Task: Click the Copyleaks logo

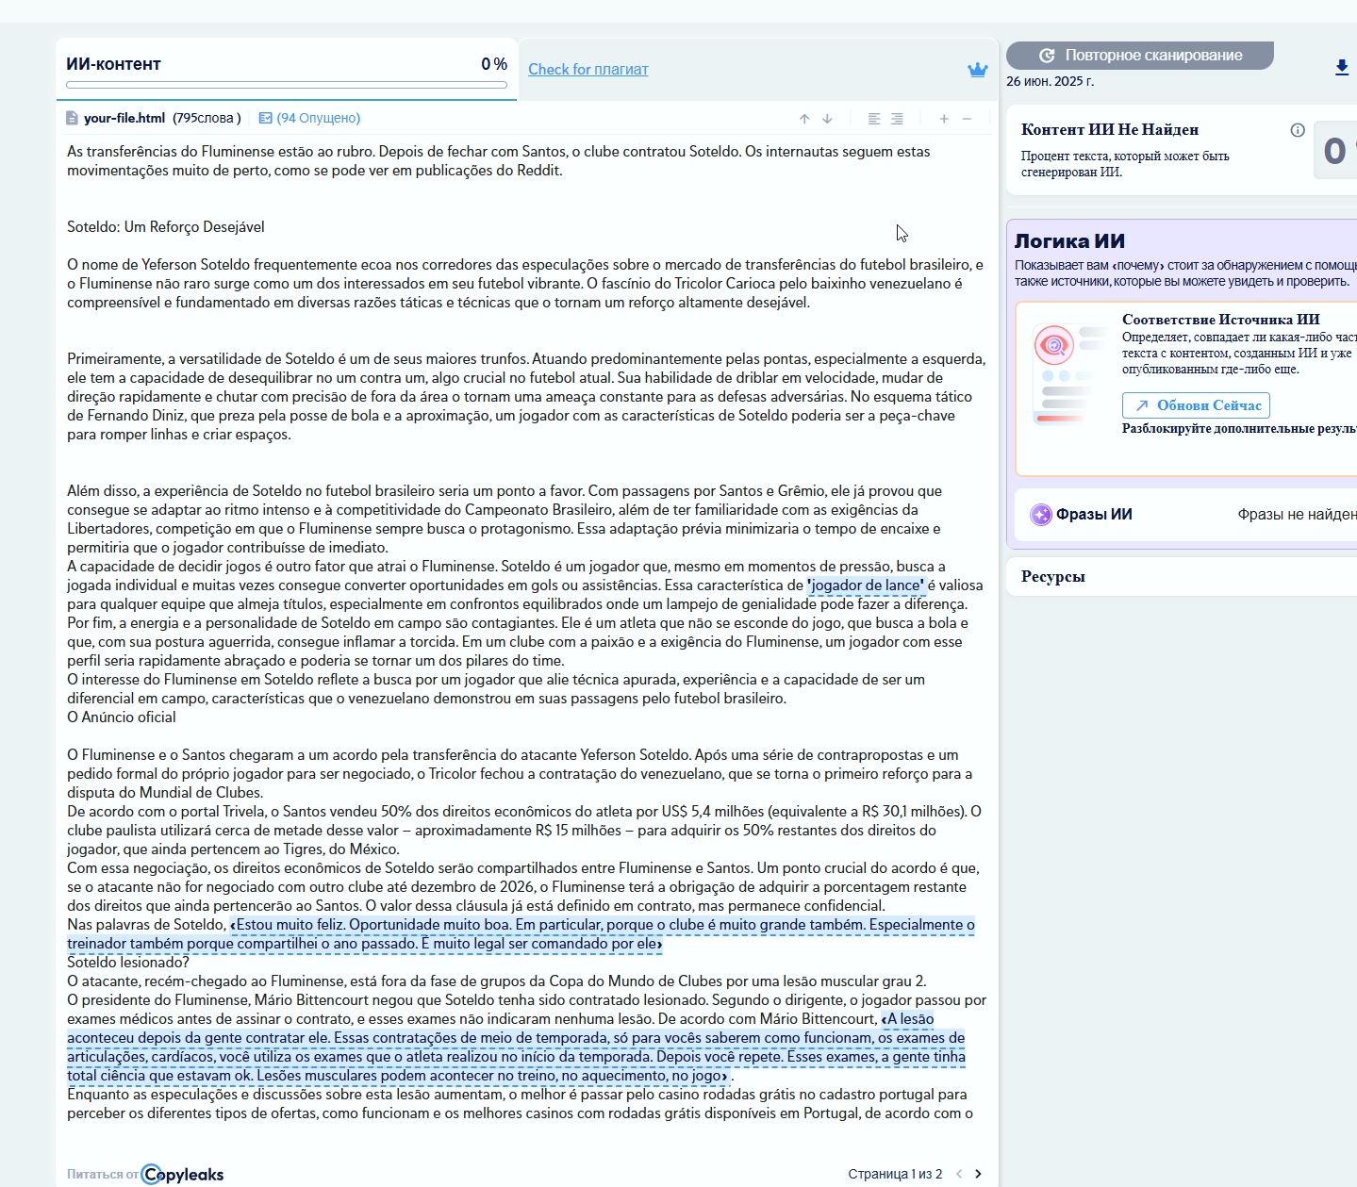Action: [182, 1174]
